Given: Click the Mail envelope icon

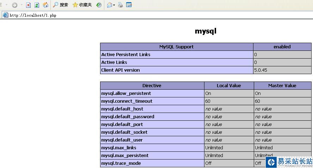Looking at the screenshot, I should click(x=109, y=5).
